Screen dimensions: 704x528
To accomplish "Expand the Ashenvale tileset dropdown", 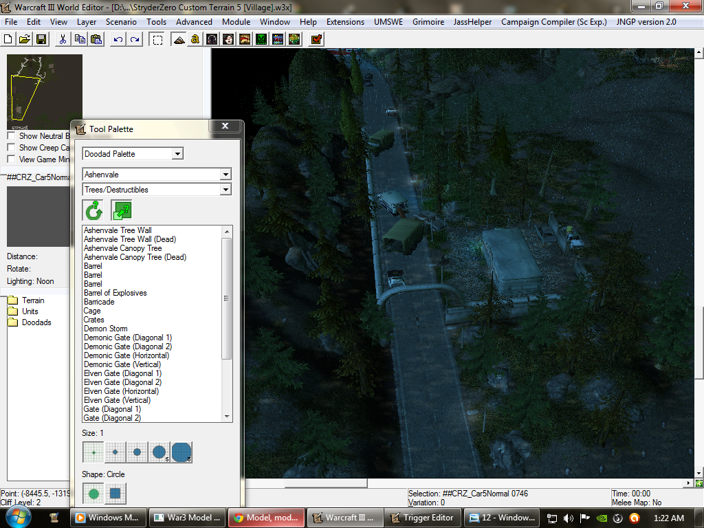I will click(x=157, y=174).
